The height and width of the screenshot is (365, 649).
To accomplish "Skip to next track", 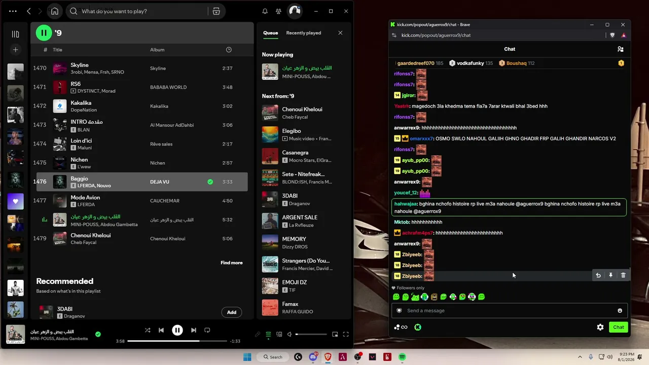I will pos(193,330).
